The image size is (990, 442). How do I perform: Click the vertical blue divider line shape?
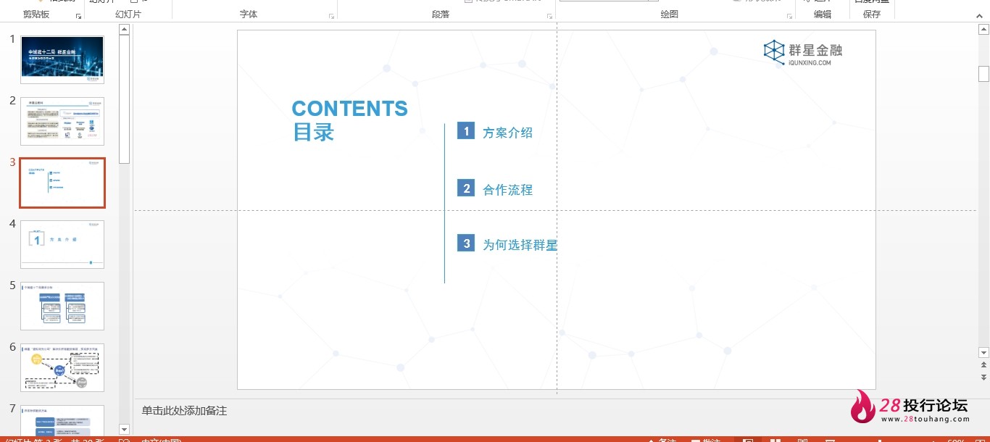point(444,203)
